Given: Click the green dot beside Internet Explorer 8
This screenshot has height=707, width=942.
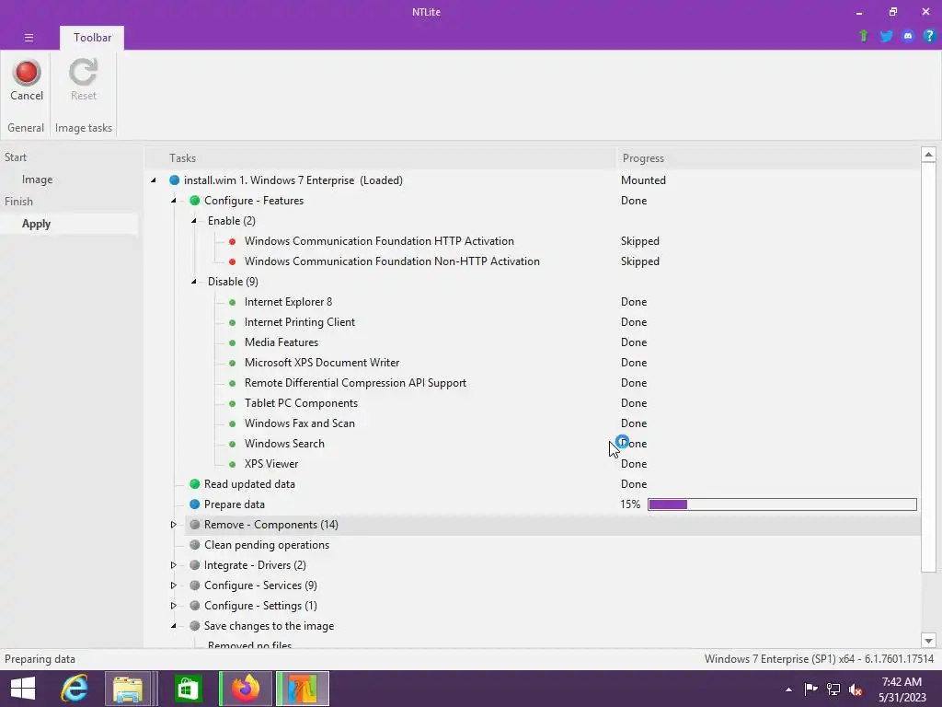Looking at the screenshot, I should [x=232, y=302].
